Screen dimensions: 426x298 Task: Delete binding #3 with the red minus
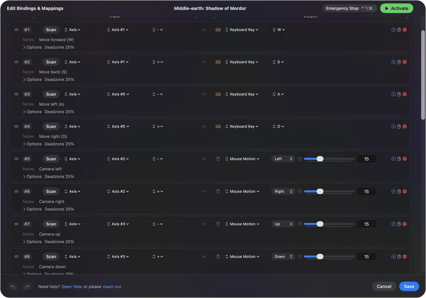tap(405, 94)
